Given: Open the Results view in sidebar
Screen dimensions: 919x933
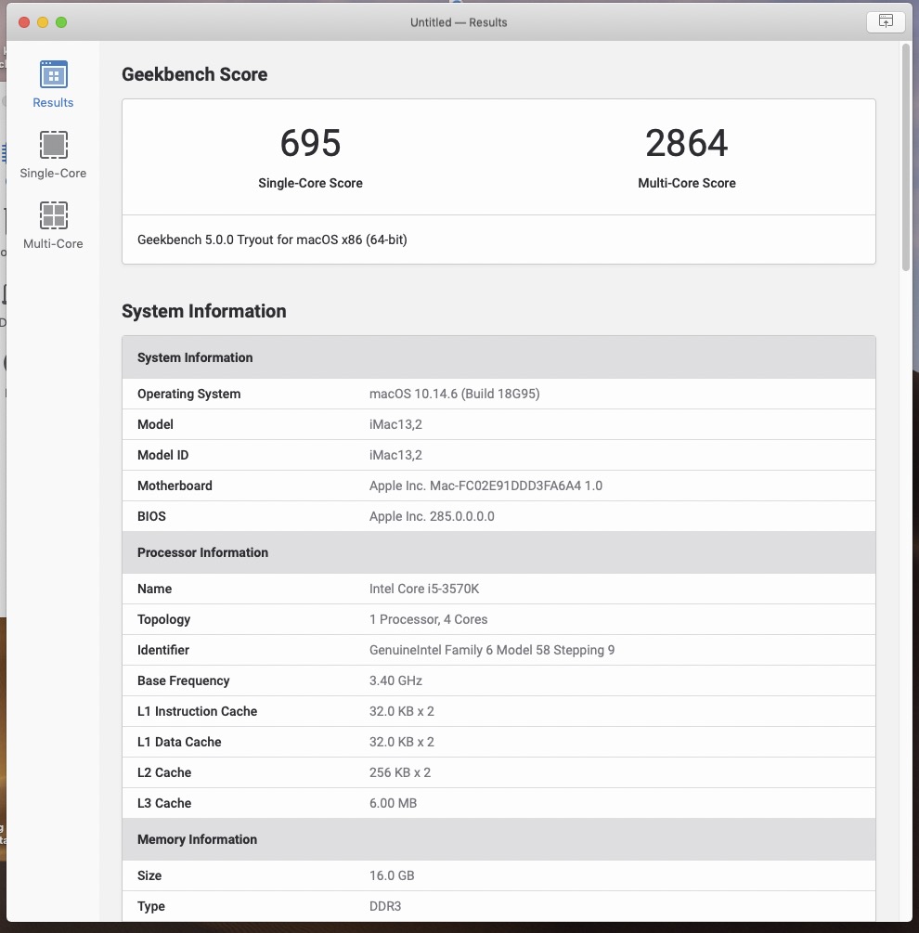Looking at the screenshot, I should tap(53, 84).
